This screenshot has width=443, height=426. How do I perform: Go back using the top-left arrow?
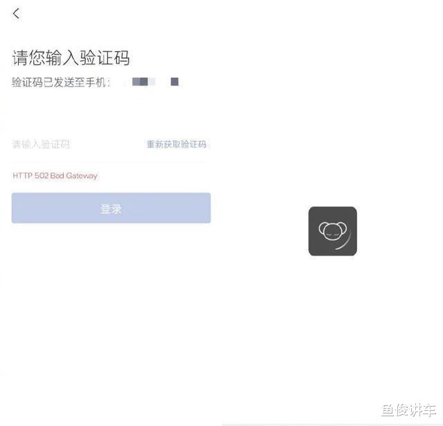click(17, 14)
